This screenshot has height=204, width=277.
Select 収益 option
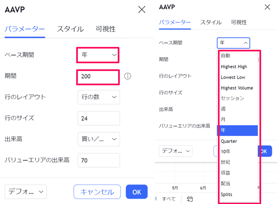[x=237, y=173]
